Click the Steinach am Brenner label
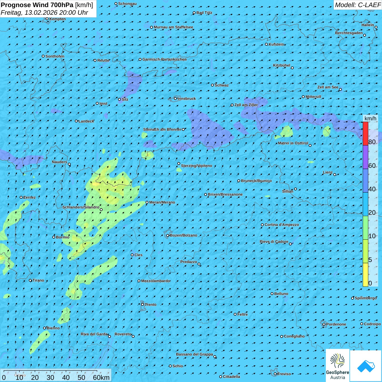 coord(162,129)
